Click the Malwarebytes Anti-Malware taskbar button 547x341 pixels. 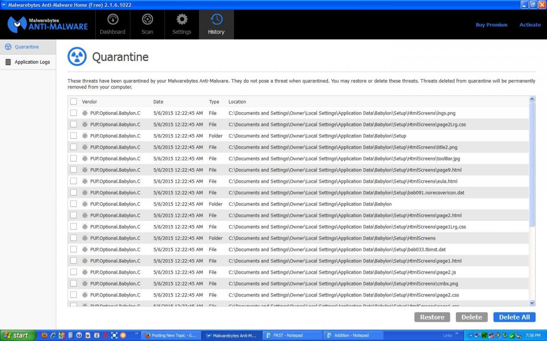[231, 336]
